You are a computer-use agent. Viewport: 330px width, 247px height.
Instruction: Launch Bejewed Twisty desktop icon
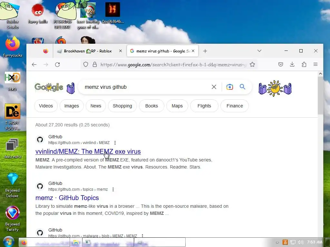pyautogui.click(x=13, y=219)
